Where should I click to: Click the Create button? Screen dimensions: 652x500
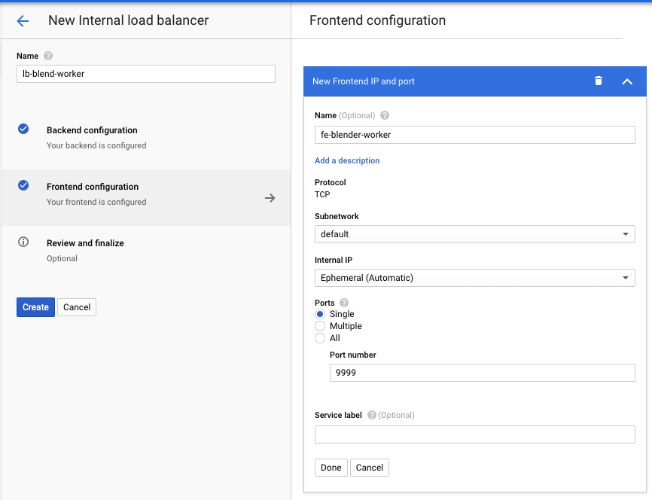point(35,307)
